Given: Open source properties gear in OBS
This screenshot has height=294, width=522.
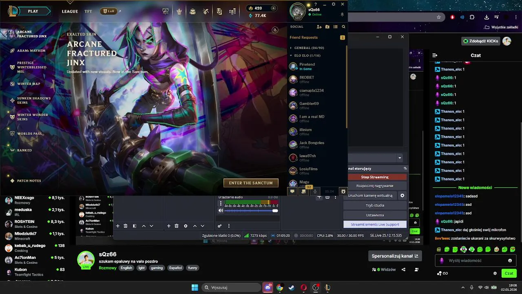Looking at the screenshot, I should pos(186,226).
